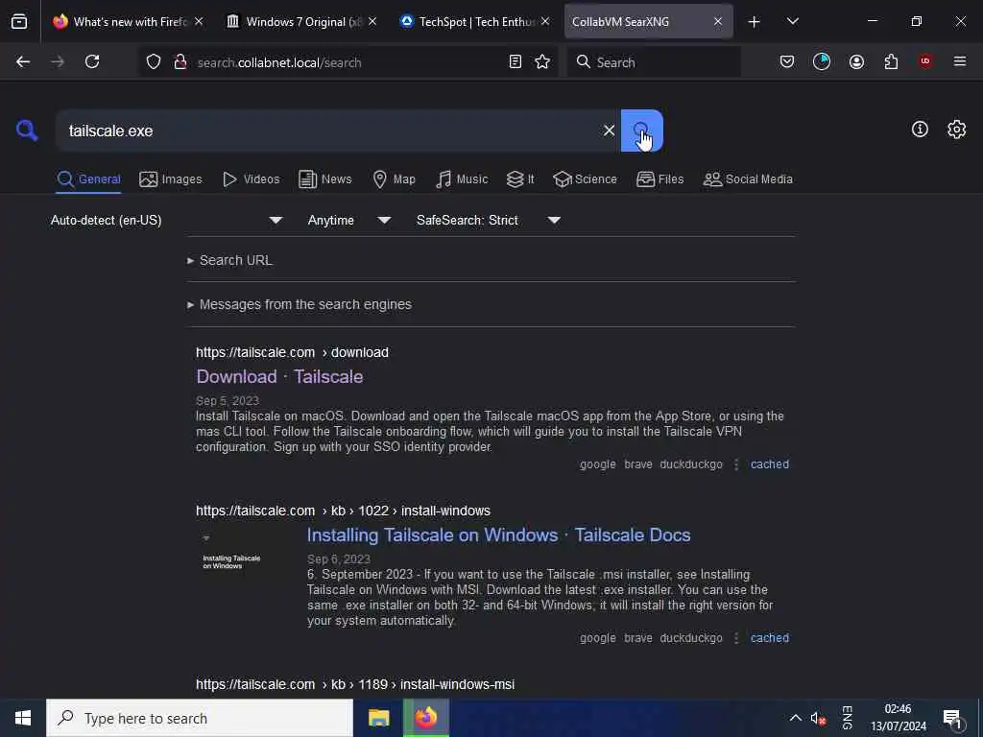Switch to Images search category
This screenshot has width=983, height=737.
coord(171,179)
